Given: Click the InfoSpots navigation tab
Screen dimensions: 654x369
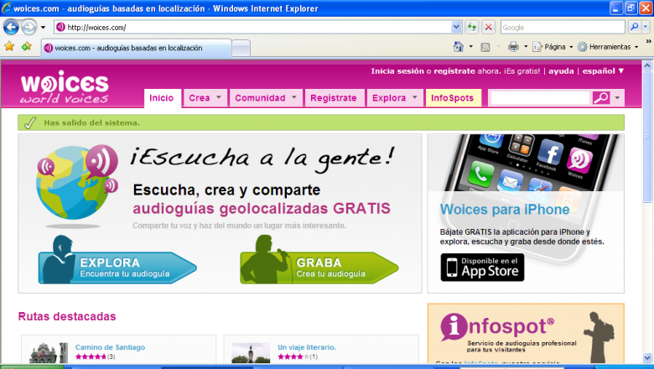Looking at the screenshot, I should click(453, 98).
